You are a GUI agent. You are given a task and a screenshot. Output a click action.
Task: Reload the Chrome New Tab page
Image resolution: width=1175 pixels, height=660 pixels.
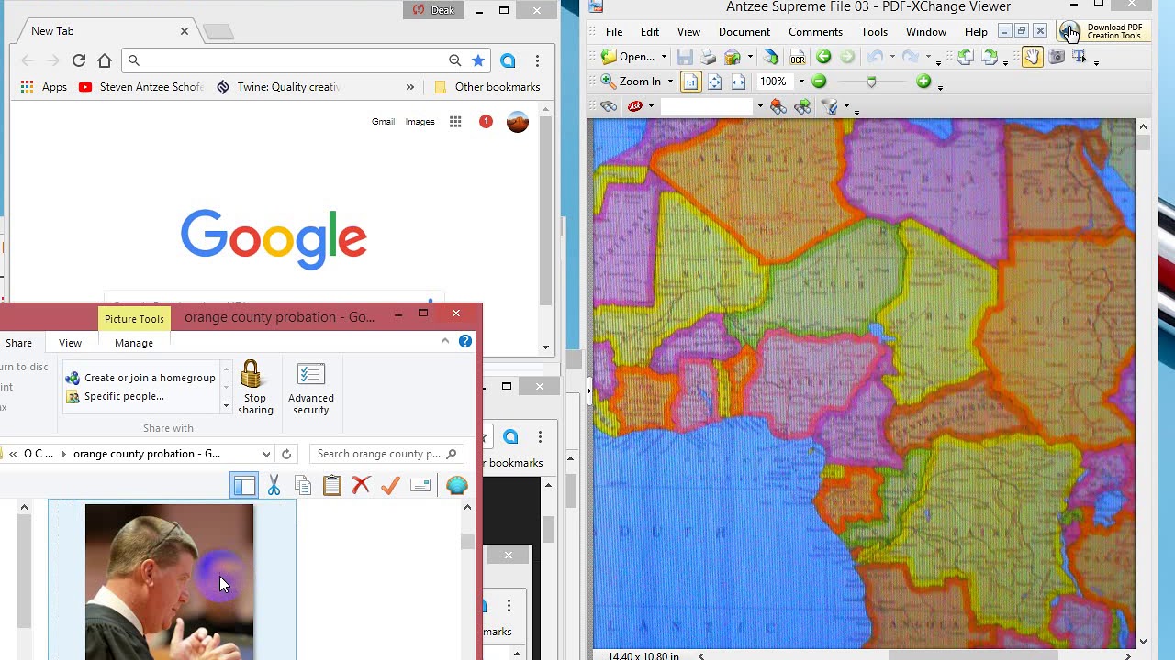(79, 60)
